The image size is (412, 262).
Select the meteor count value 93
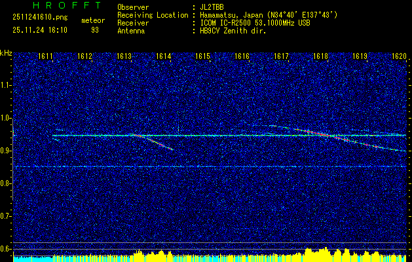[95, 30]
